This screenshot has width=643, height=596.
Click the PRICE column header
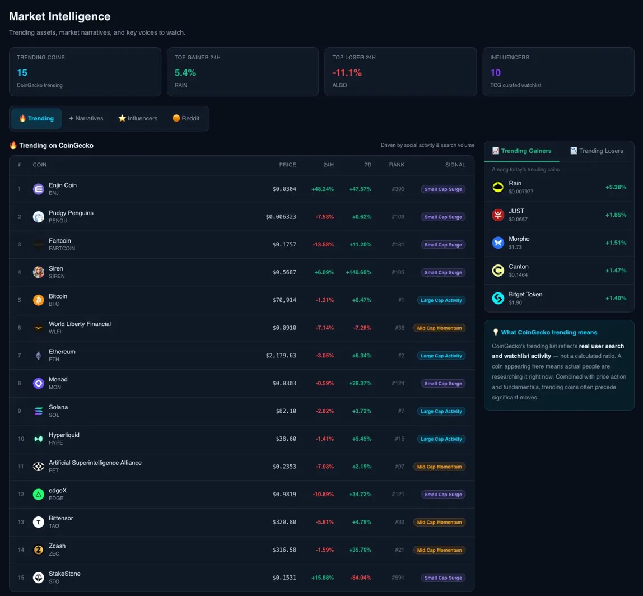tap(287, 165)
